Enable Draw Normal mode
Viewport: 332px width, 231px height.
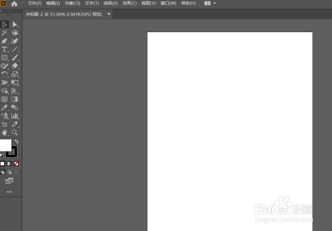coord(3,172)
